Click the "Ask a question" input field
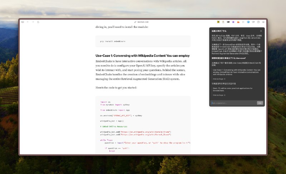This screenshot has width=286, height=174. click(233, 103)
